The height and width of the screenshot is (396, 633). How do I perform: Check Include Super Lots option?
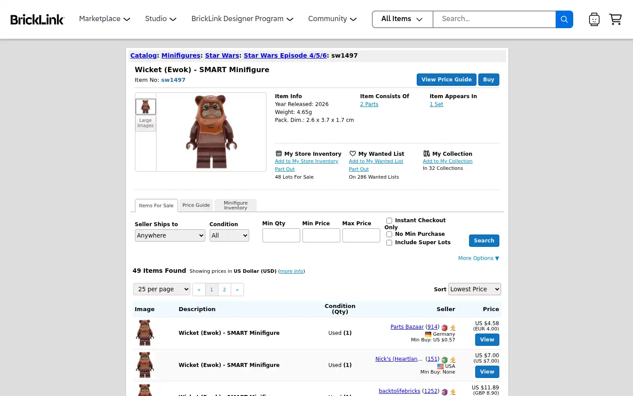pyautogui.click(x=389, y=242)
